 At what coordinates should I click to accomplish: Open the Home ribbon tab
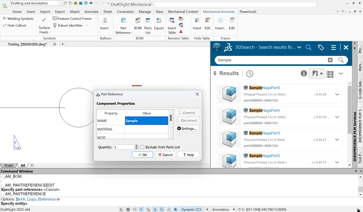tap(17, 12)
